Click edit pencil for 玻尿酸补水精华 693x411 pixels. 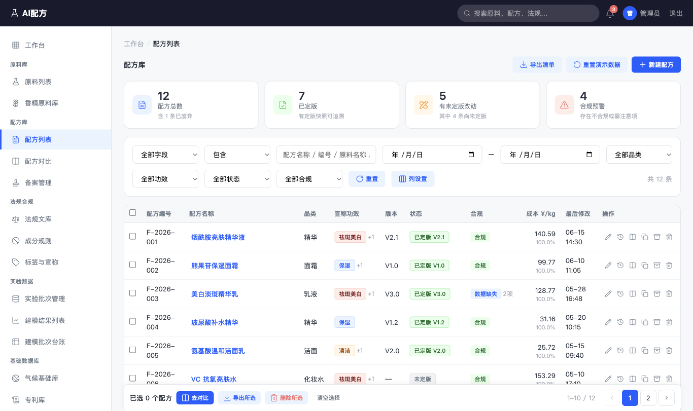pyautogui.click(x=608, y=322)
